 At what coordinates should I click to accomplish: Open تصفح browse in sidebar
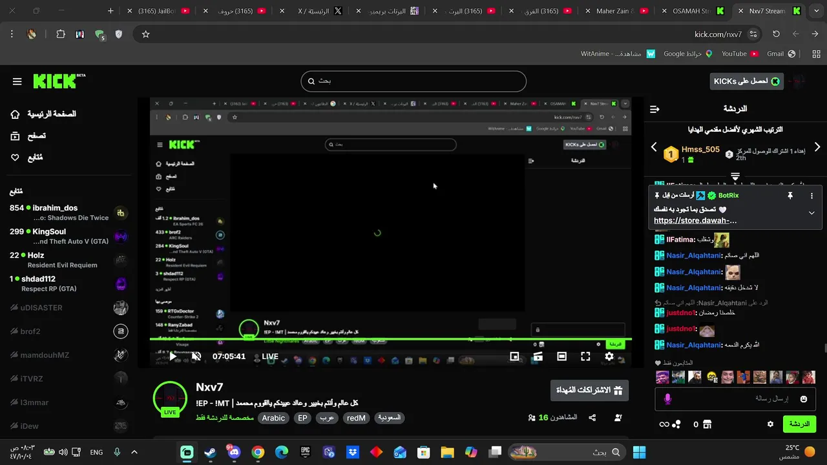[28, 136]
